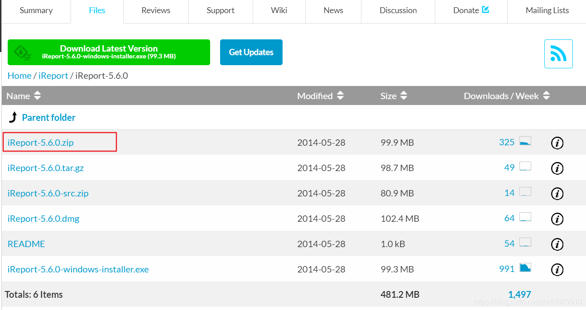Click the 102.4 MB size cell
586x310 pixels.
(x=400, y=219)
